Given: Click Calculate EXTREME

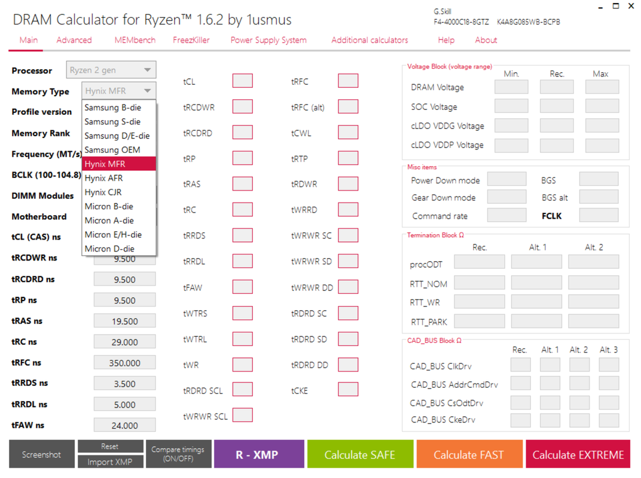Looking at the screenshot, I should (578, 454).
